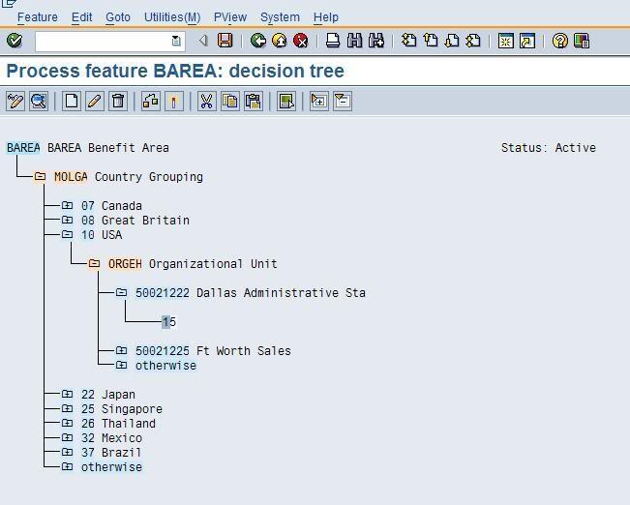Click the green Back arrow icon
Image resolution: width=630 pixels, height=505 pixels.
pyautogui.click(x=258, y=41)
